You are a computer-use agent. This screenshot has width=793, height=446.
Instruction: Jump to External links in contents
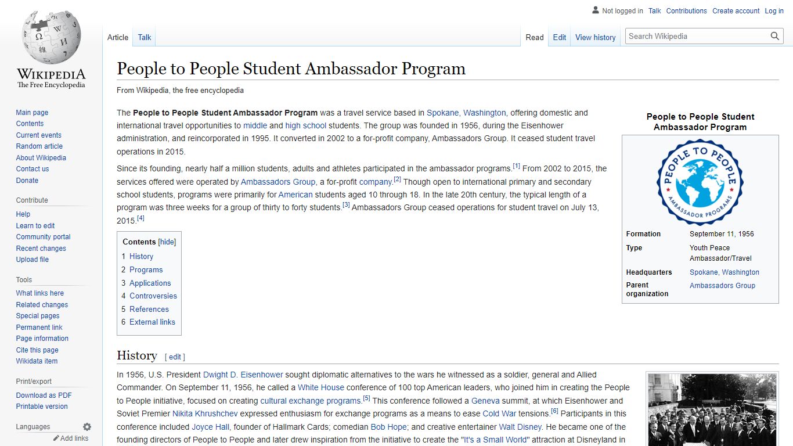pyautogui.click(x=152, y=322)
